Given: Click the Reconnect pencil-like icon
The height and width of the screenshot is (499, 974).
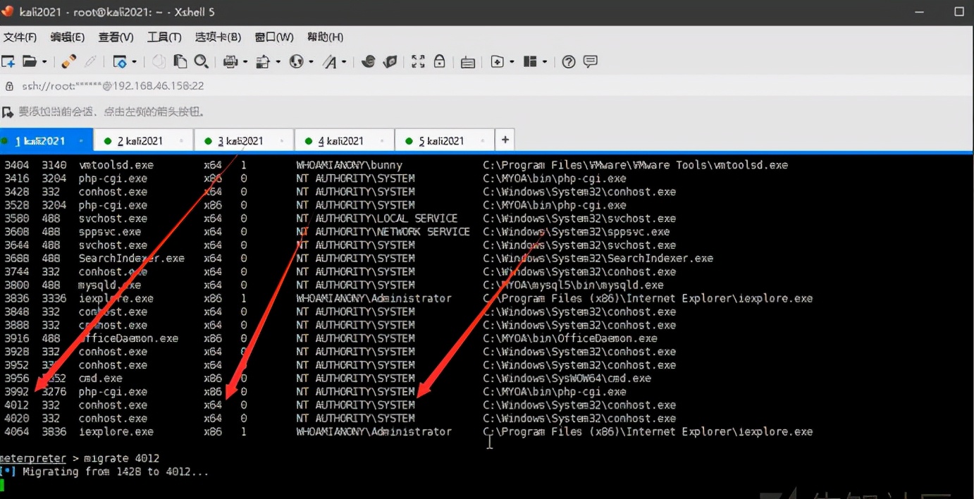Looking at the screenshot, I should (x=90, y=62).
